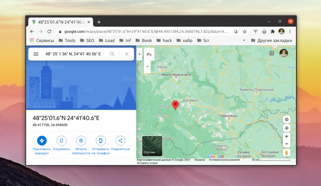Toggle globe view on the map
This screenshot has height=186, width=321.
(287, 119)
